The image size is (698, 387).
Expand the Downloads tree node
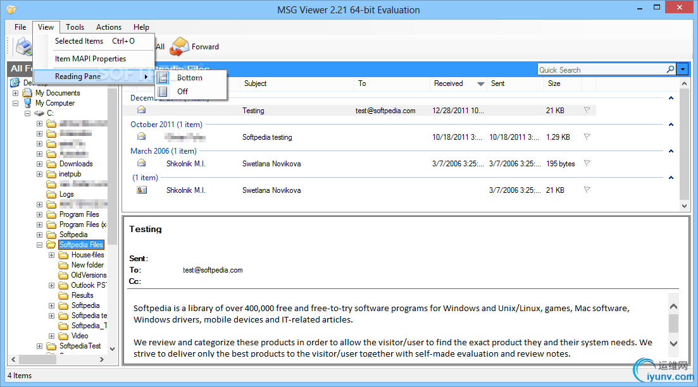coord(40,164)
